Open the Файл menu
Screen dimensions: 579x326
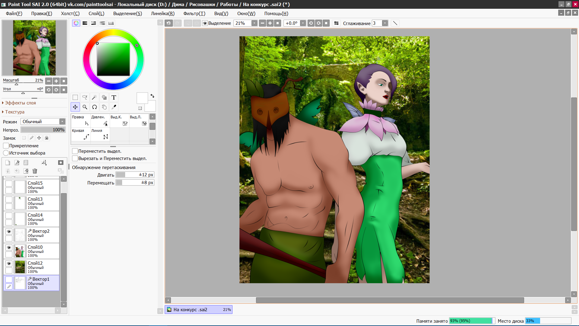point(14,14)
